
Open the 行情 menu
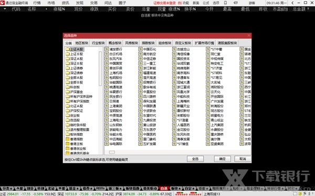[x=37, y=3]
